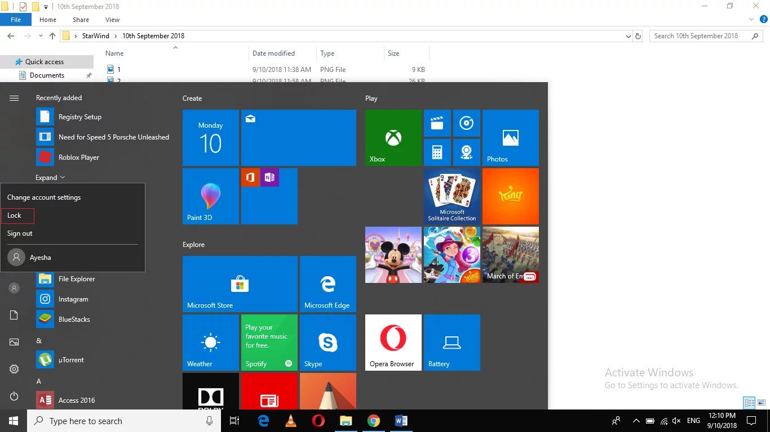The image size is (770, 432).
Task: Open the Movies & TV small tile
Action: (x=437, y=123)
